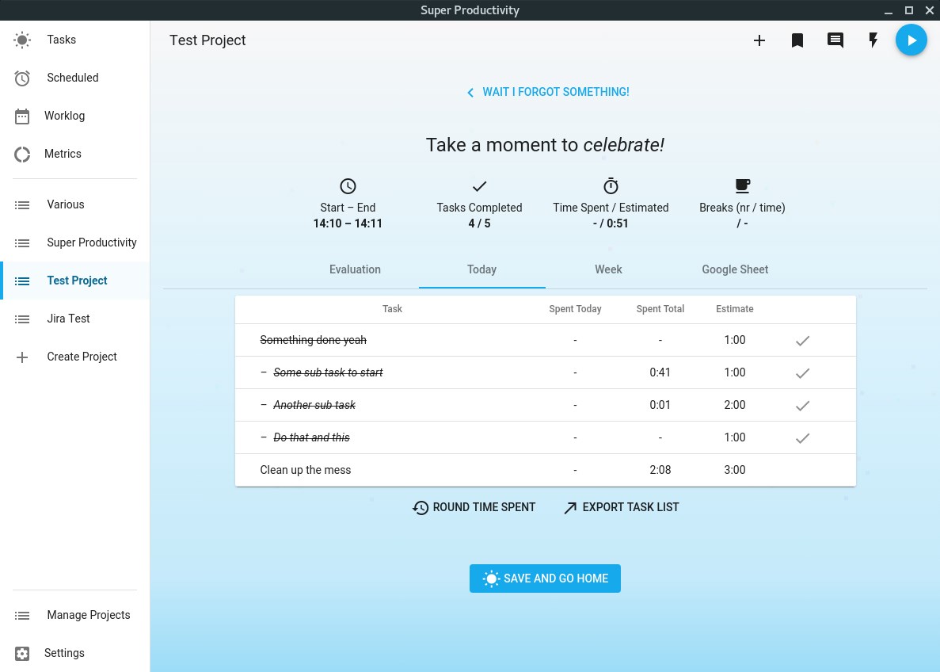Start tracking with the blue play button
The height and width of the screenshot is (672, 940).
pos(911,40)
